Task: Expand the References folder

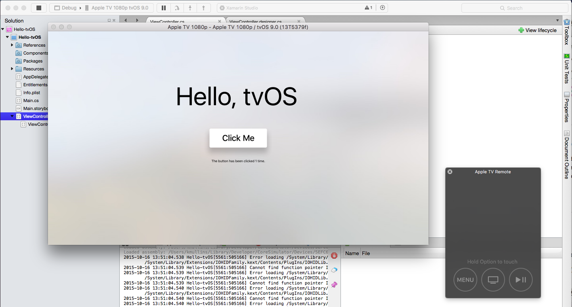Action: (12, 45)
